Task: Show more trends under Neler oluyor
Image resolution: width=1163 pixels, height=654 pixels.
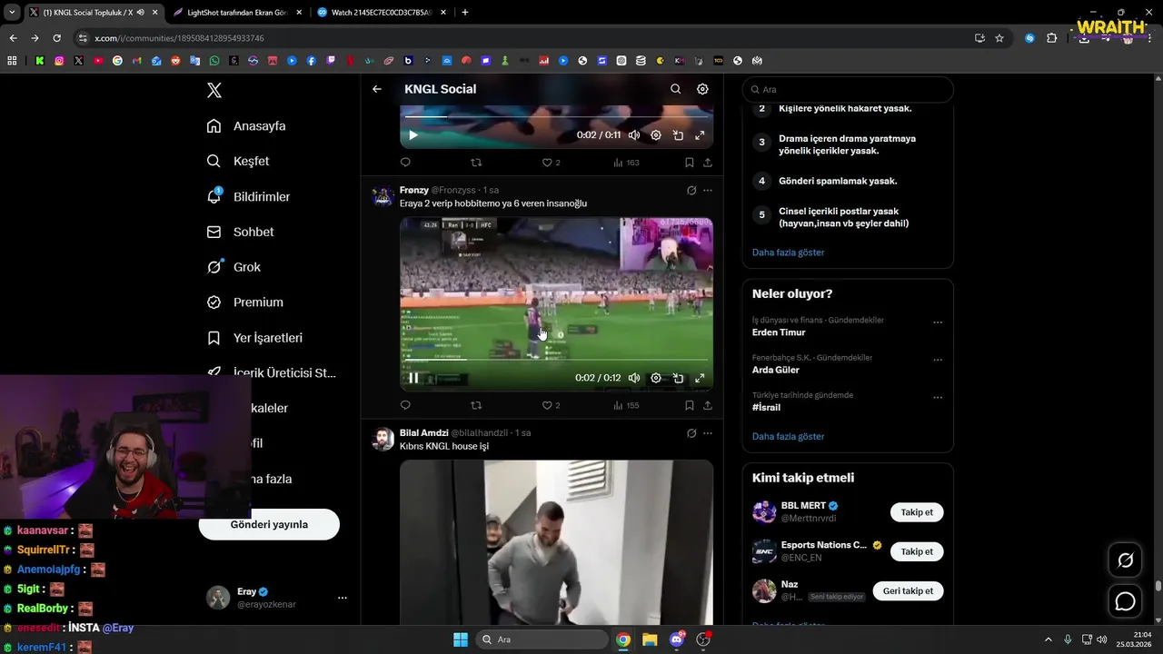Action: click(788, 437)
